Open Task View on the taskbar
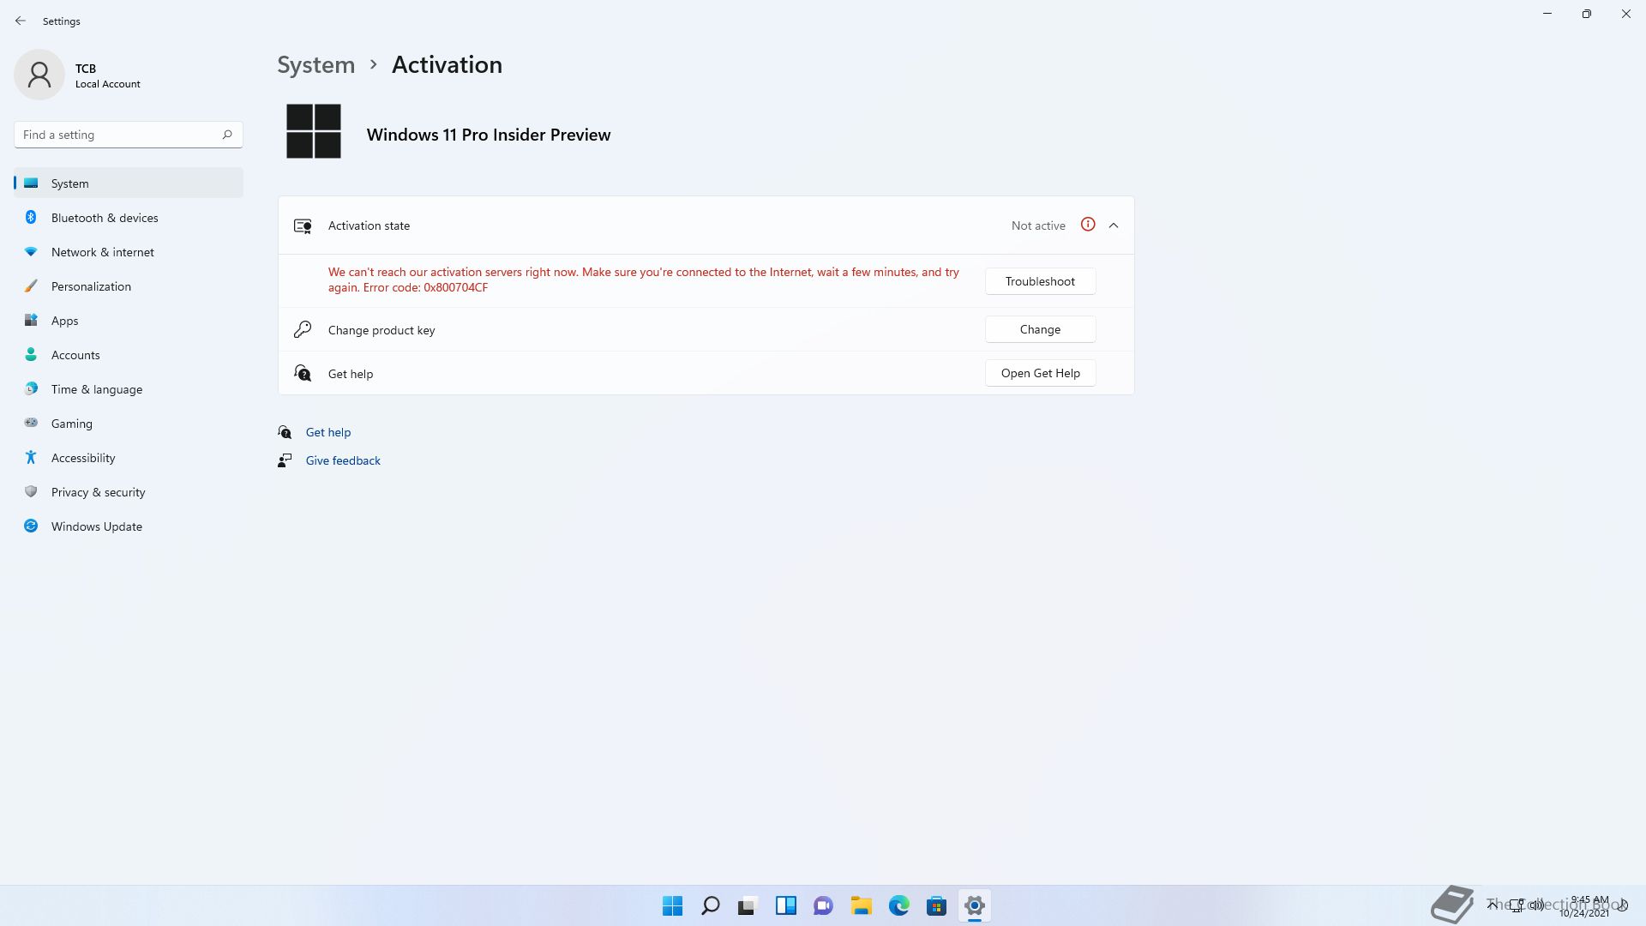Image resolution: width=1646 pixels, height=926 pixels. click(x=748, y=905)
